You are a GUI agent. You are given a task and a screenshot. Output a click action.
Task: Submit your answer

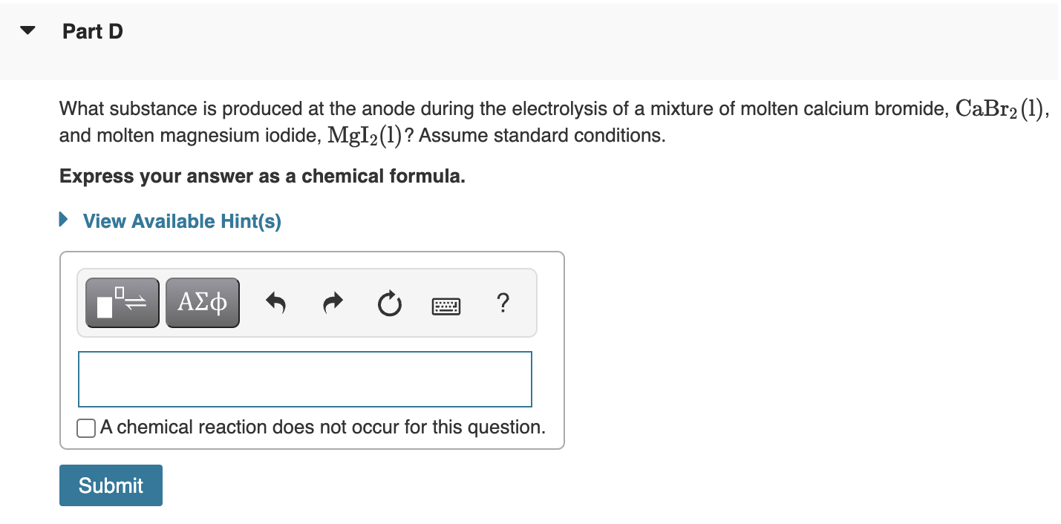click(x=110, y=485)
